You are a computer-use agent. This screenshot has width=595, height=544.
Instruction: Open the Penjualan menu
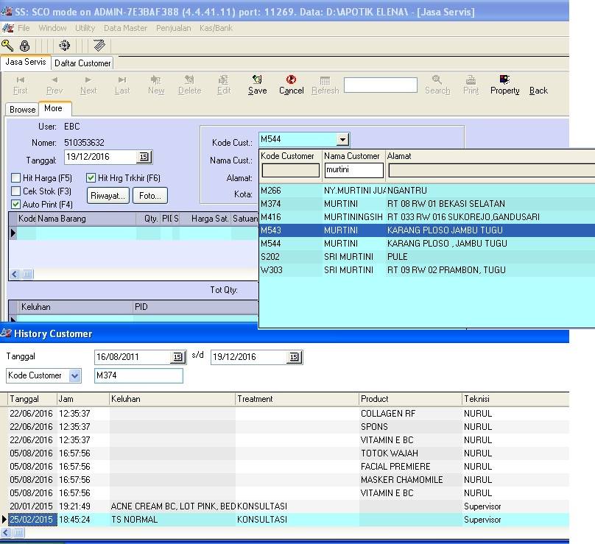click(x=173, y=28)
